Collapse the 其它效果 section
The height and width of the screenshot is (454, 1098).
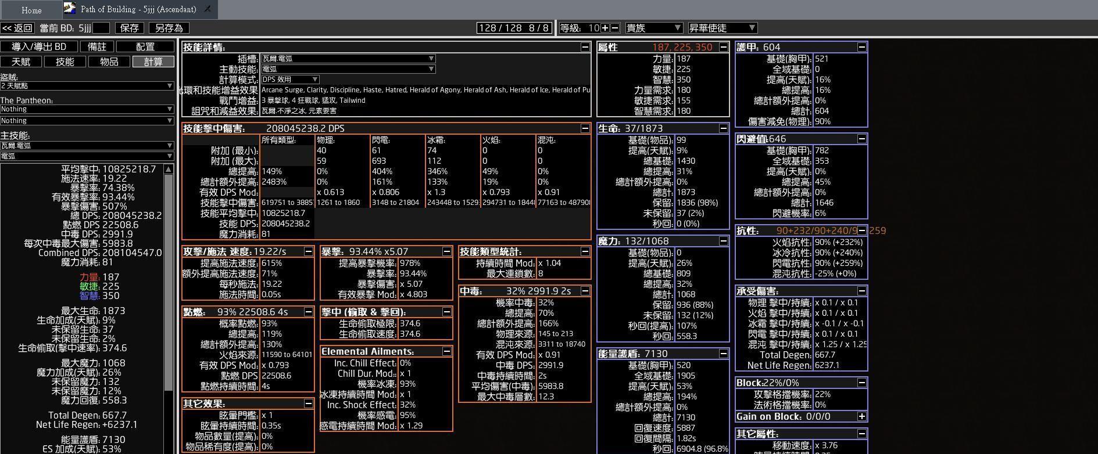[308, 403]
